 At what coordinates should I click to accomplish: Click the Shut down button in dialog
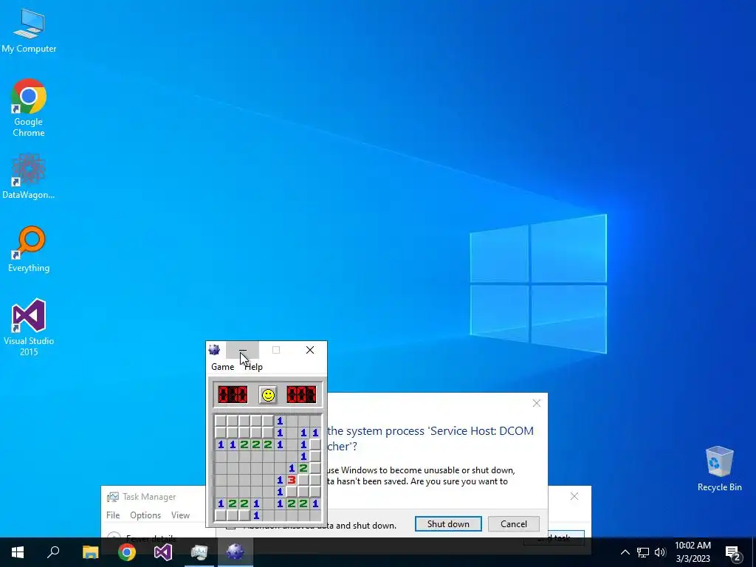coord(448,524)
